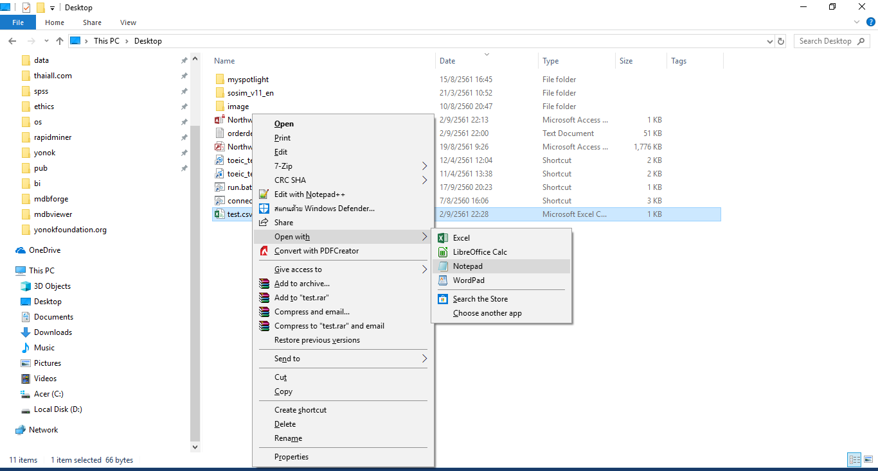Image resolution: width=878 pixels, height=471 pixels.
Task: Refresh the Desktop folder view
Action: point(781,41)
